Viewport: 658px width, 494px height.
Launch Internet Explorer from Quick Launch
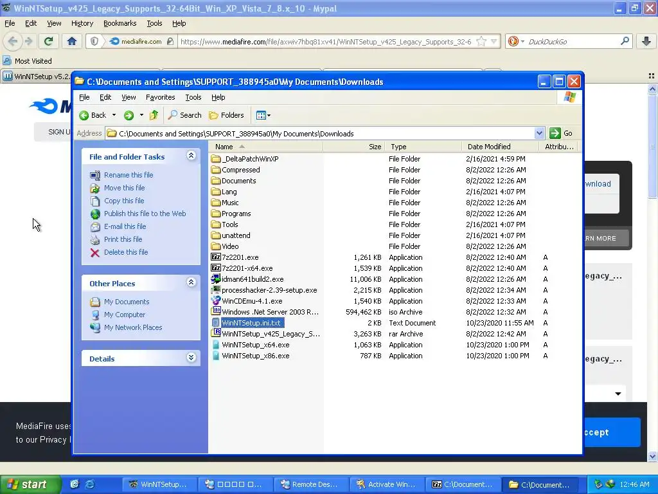[90, 484]
